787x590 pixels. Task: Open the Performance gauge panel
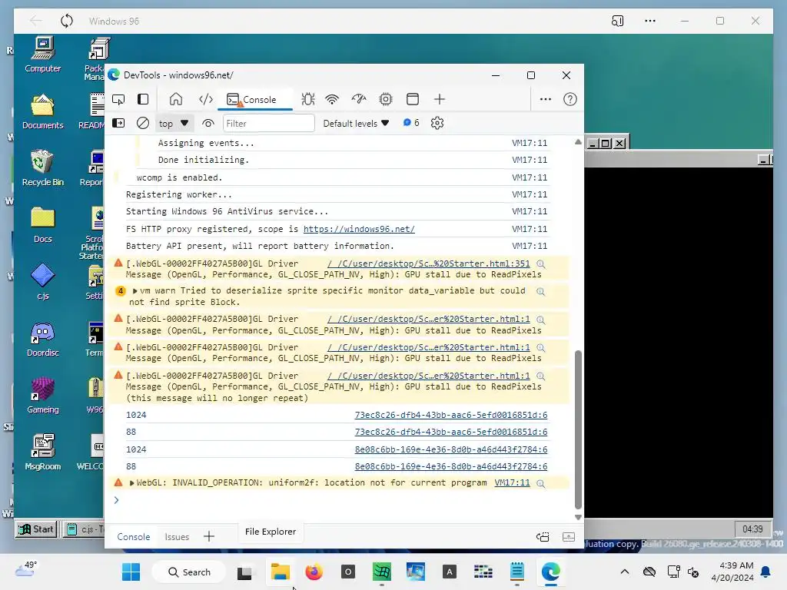pyautogui.click(x=359, y=99)
